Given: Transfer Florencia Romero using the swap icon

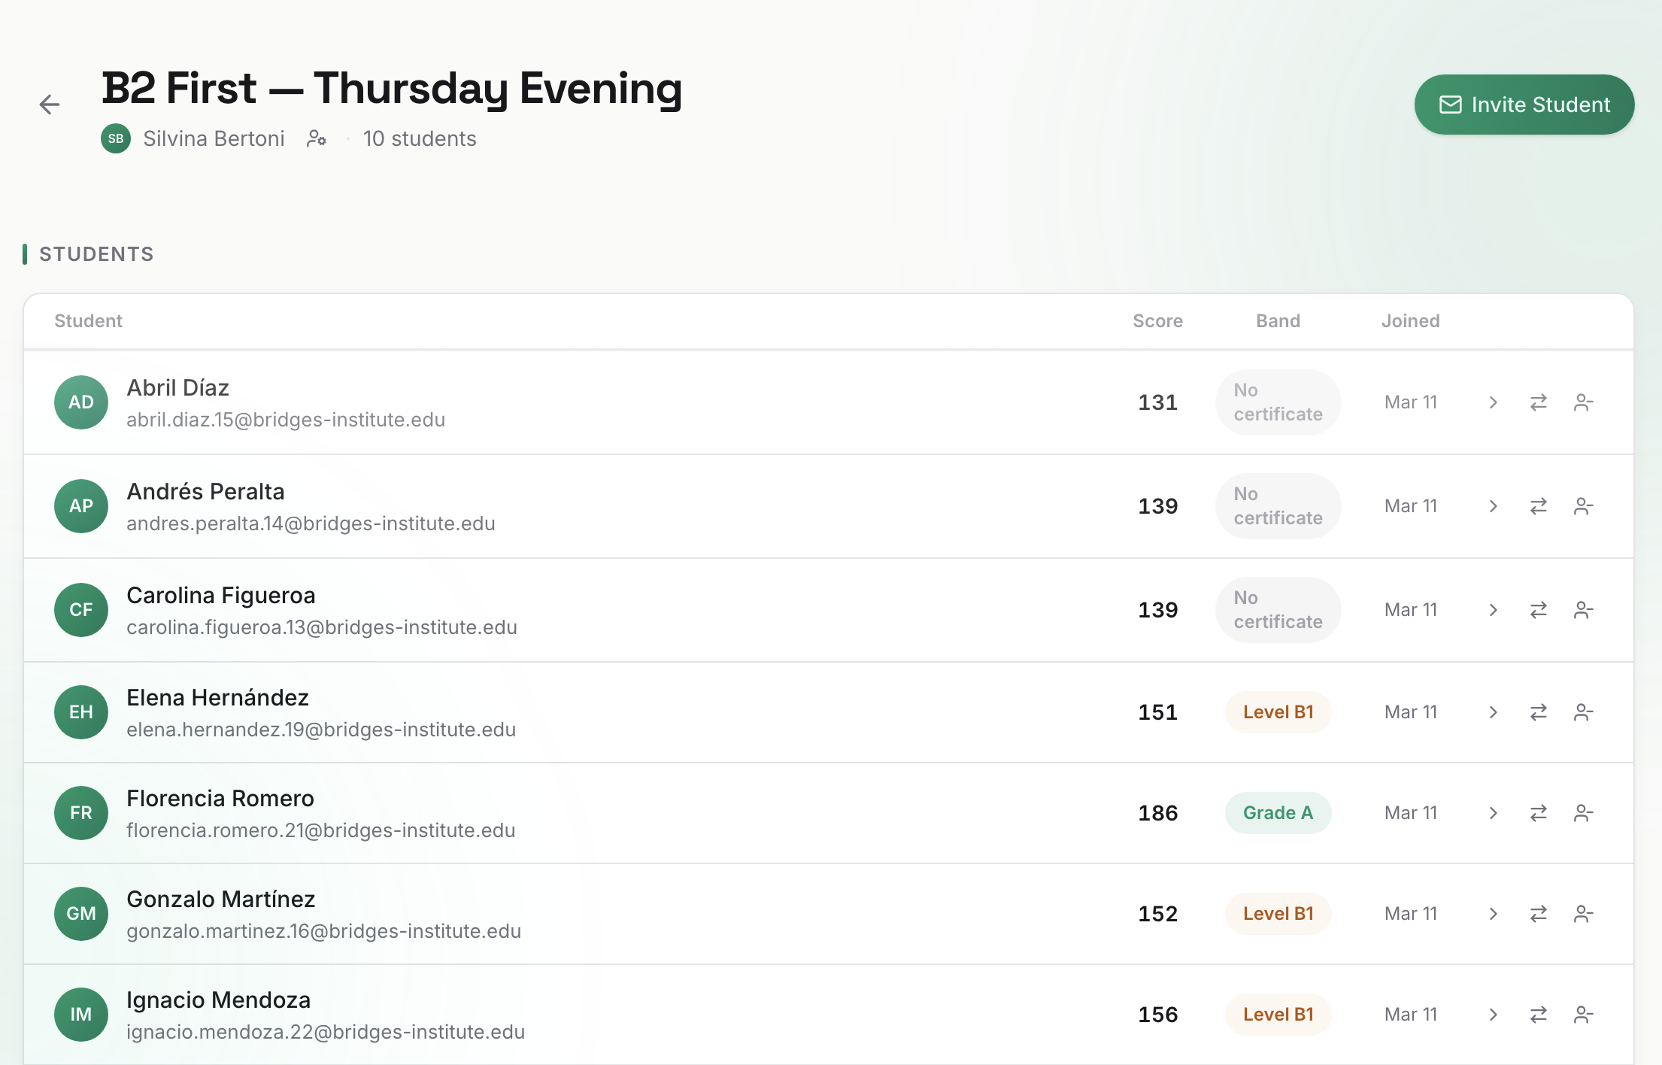Looking at the screenshot, I should [x=1539, y=813].
